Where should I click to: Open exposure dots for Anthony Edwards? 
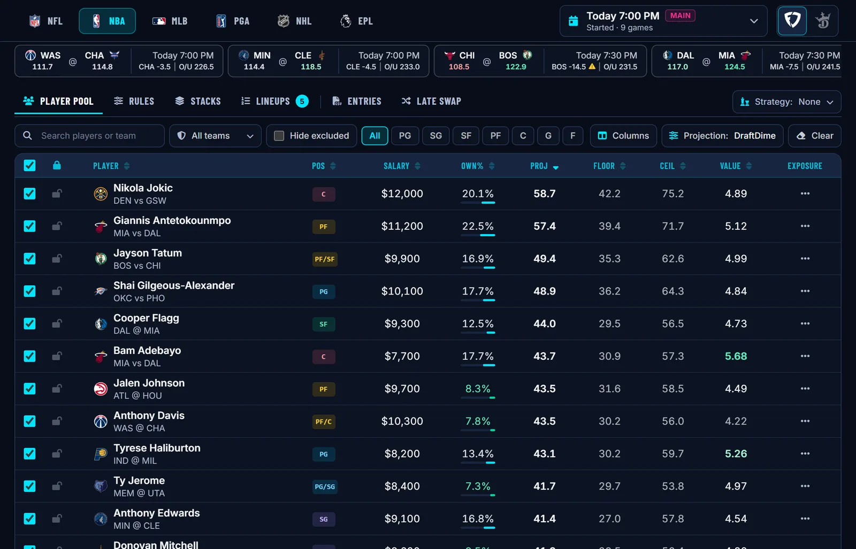(805, 519)
